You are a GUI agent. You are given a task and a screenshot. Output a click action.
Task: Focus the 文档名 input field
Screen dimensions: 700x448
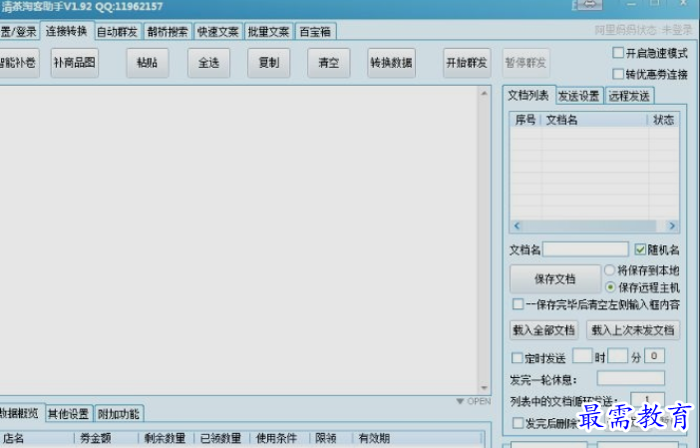click(585, 249)
